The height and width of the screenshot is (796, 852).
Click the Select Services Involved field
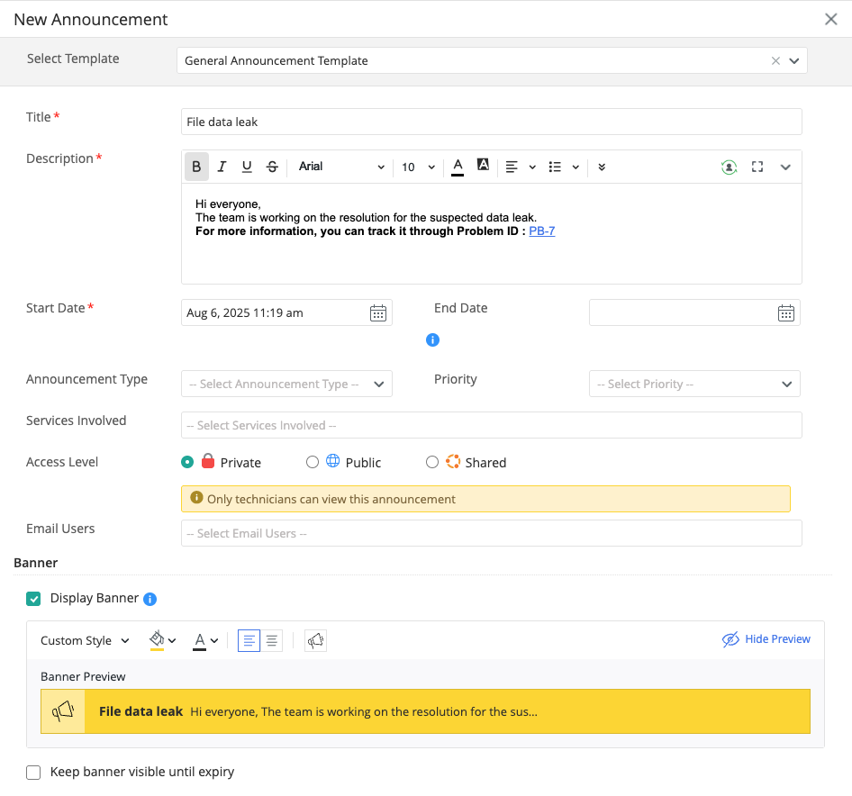(491, 425)
